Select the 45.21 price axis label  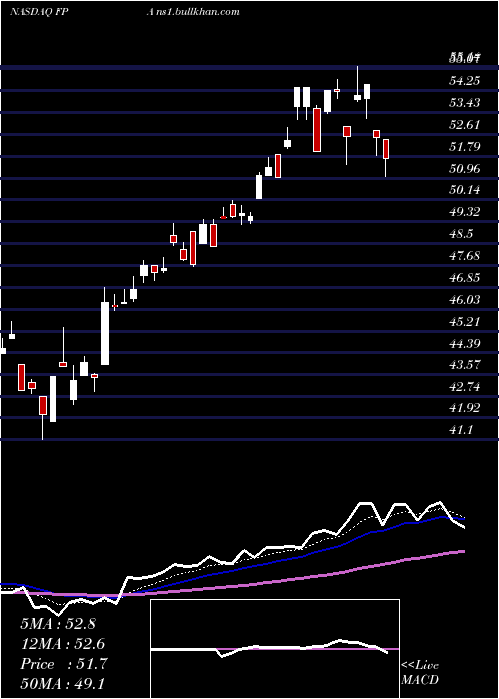pyautogui.click(x=465, y=321)
